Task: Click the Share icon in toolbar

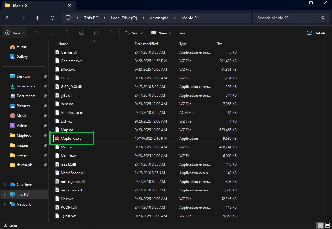Action: click(x=97, y=33)
